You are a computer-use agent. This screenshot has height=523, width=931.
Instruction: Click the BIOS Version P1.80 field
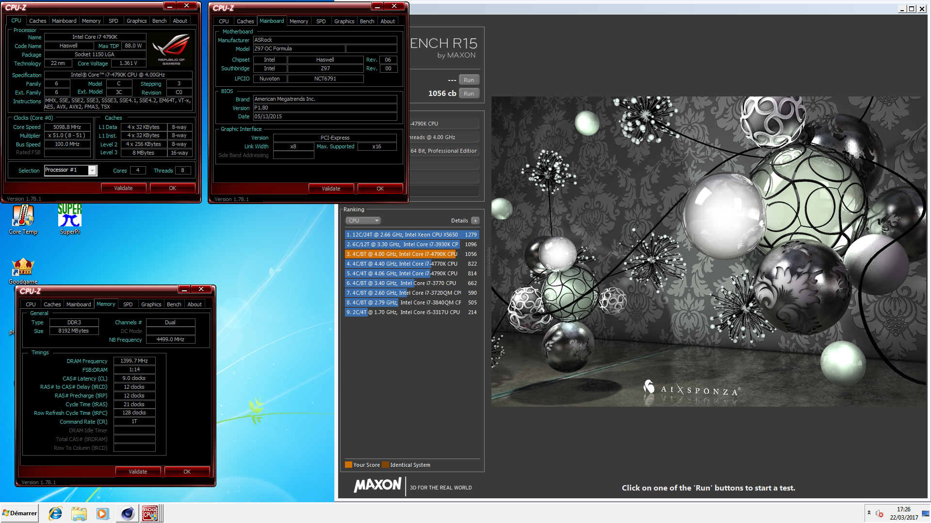coord(325,108)
